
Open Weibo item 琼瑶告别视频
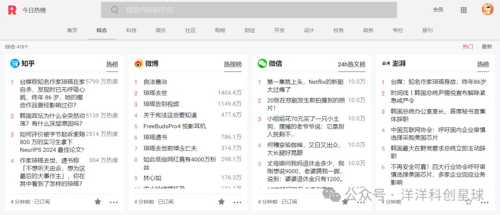click(162, 104)
